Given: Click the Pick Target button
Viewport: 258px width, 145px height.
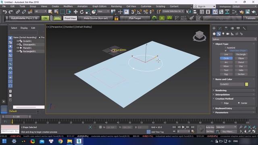Looking at the screenshot, I should (135, 18).
